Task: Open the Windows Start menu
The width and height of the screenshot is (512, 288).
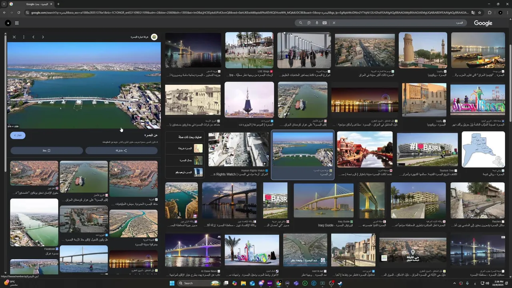Action: [x=172, y=283]
